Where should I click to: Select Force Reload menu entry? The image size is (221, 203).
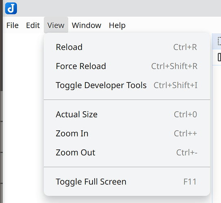127,66
